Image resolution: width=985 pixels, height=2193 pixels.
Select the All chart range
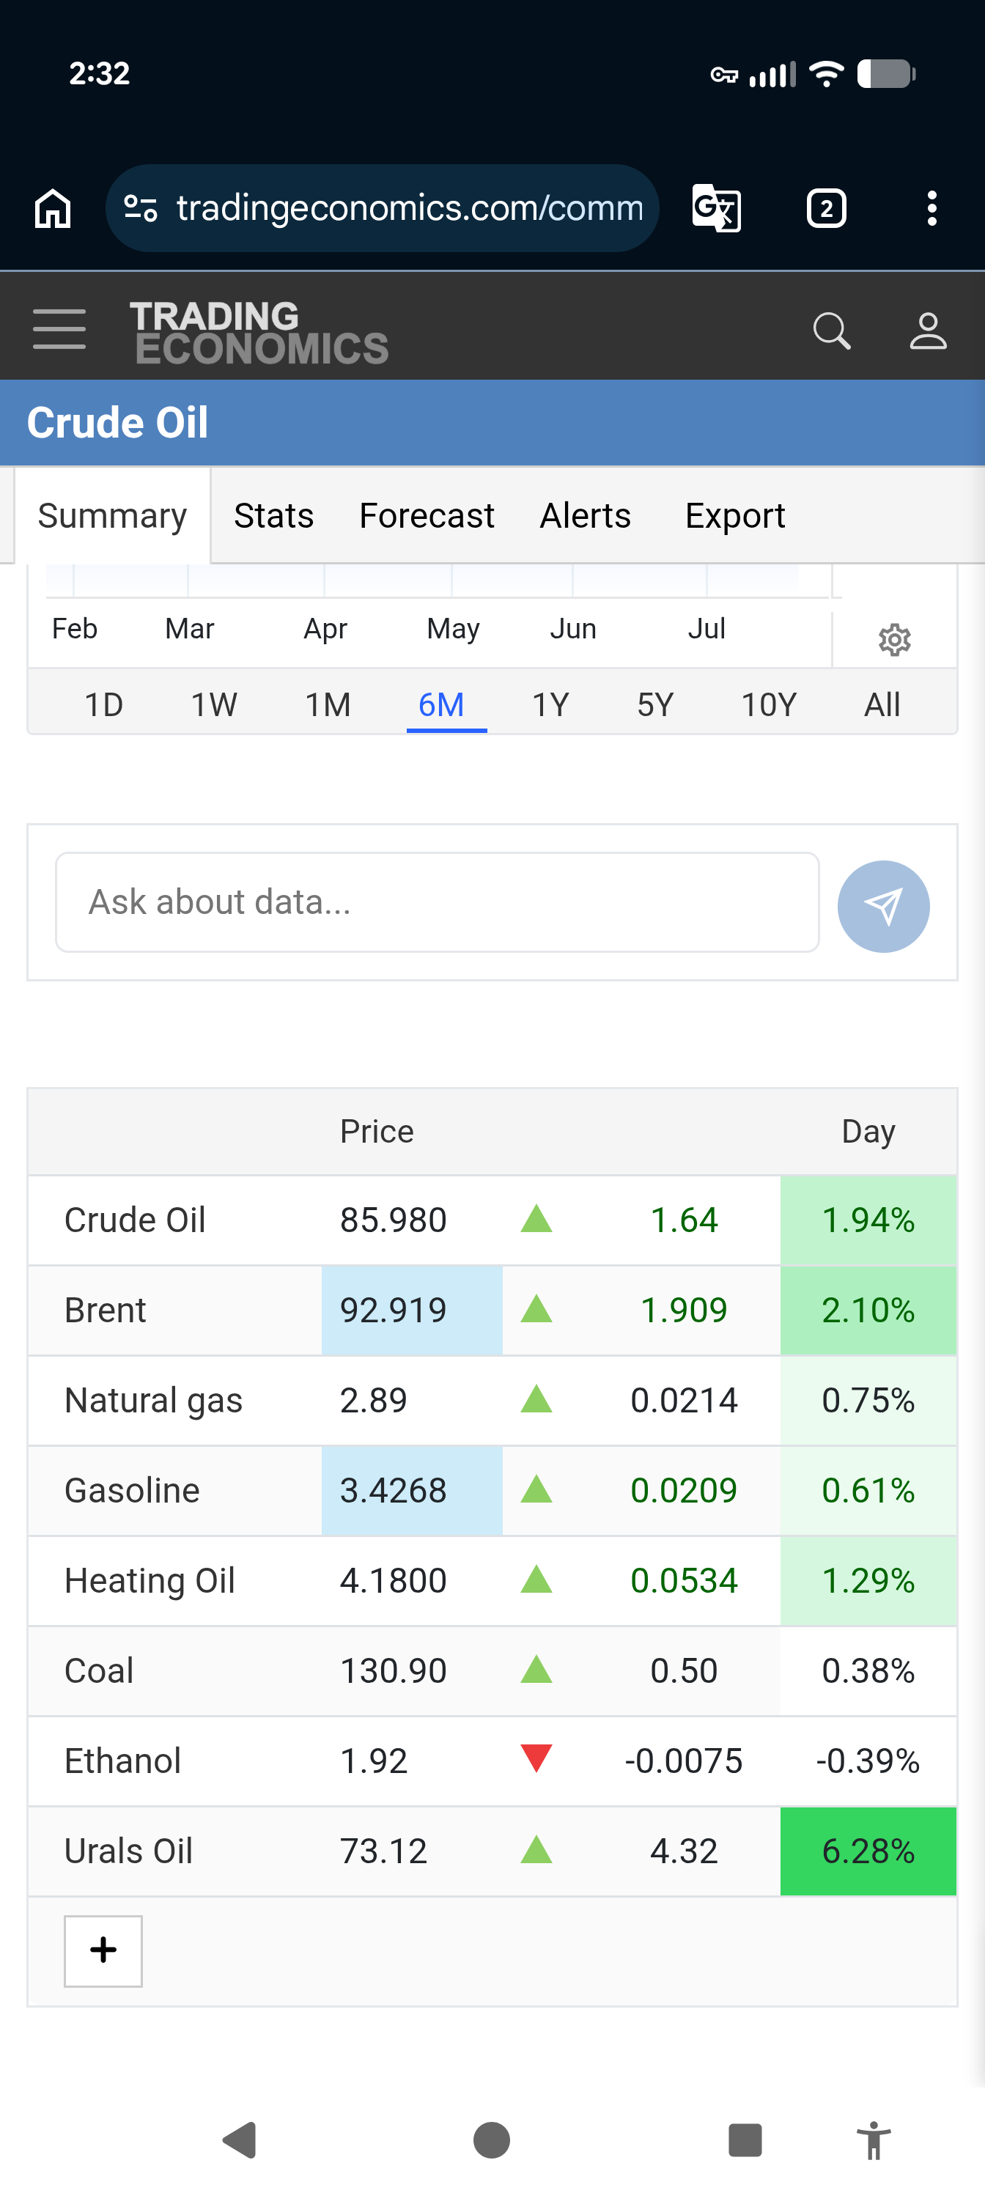881,705
